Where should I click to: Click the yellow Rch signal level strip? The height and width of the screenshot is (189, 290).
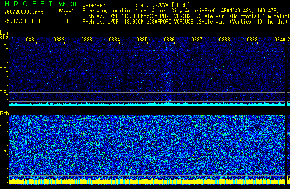pyautogui.click(x=147, y=182)
